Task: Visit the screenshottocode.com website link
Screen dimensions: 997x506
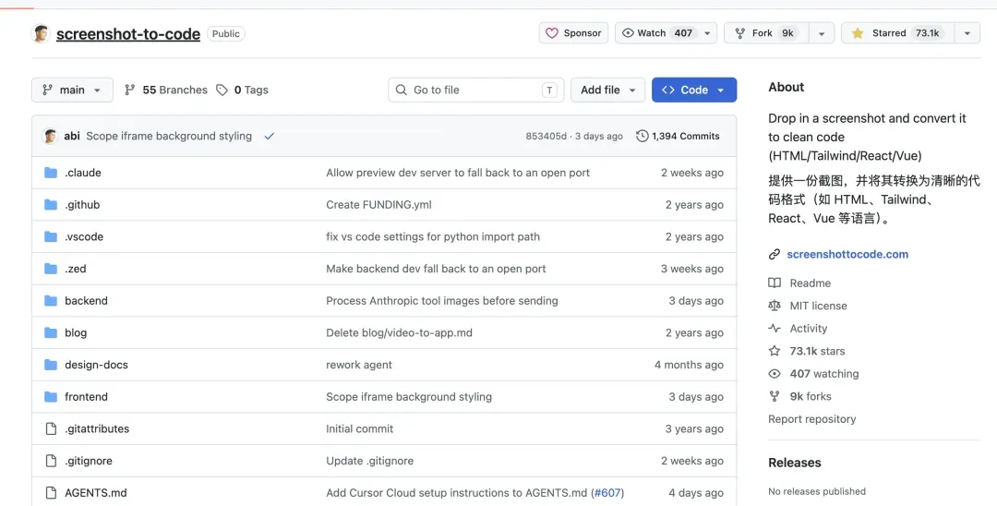Action: point(847,254)
